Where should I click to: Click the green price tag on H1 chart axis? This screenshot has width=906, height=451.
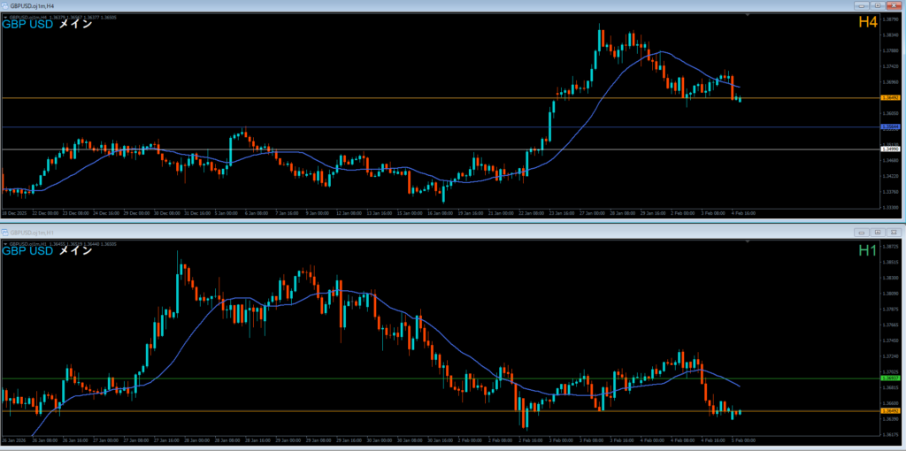[x=890, y=378]
